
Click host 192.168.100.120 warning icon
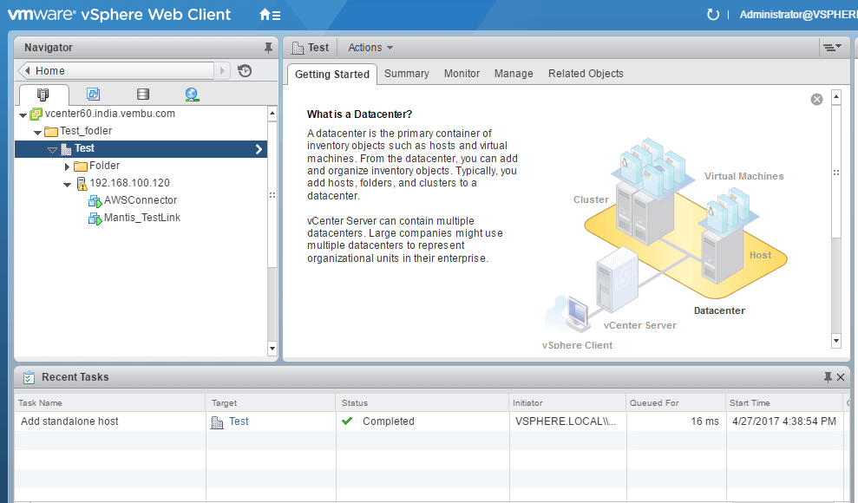pyautogui.click(x=82, y=184)
